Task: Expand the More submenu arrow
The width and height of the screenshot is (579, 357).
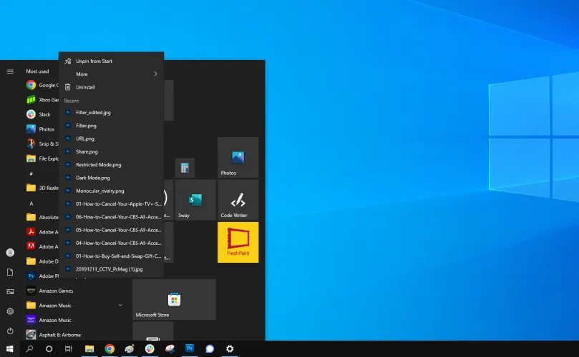Action: click(155, 74)
